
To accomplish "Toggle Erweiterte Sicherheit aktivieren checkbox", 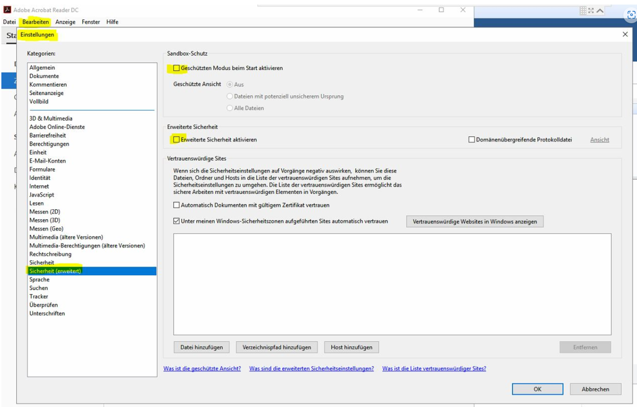I will tap(176, 139).
